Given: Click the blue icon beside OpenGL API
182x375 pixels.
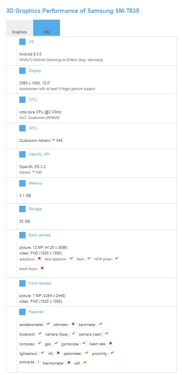Looking at the screenshot, I should tap(22, 154).
